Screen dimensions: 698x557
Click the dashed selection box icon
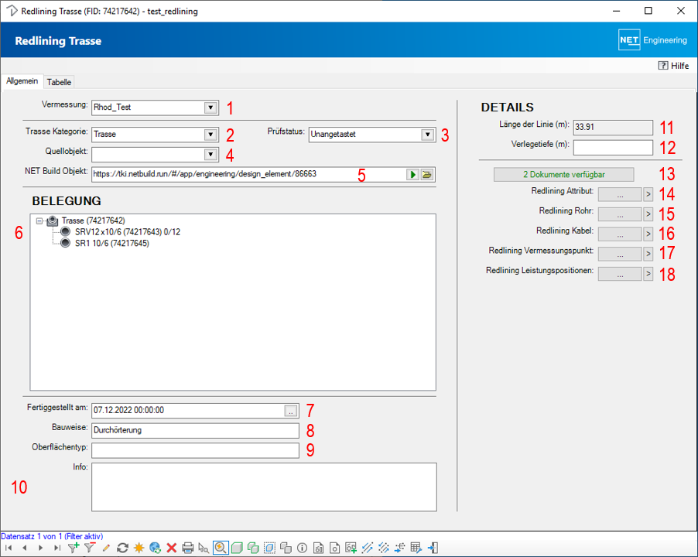[x=270, y=548]
